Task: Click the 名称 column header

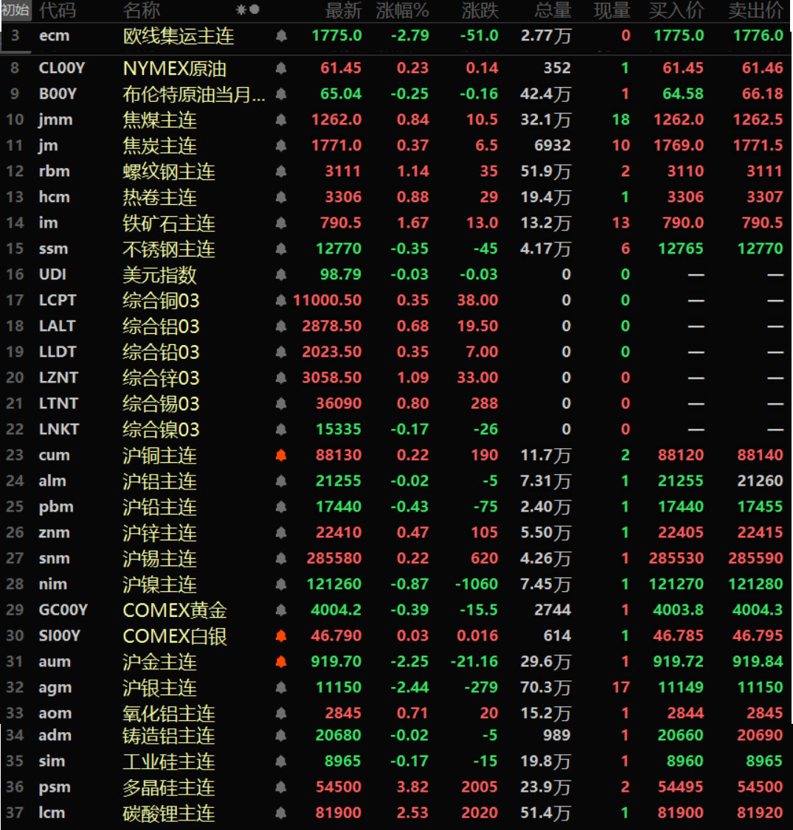Action: point(141,10)
